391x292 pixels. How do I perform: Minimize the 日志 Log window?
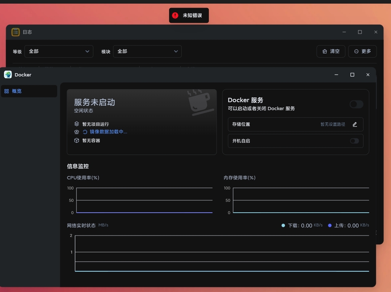344,32
